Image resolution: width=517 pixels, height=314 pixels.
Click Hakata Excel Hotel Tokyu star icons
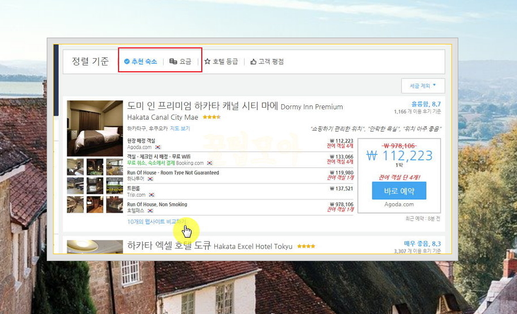[306, 246]
